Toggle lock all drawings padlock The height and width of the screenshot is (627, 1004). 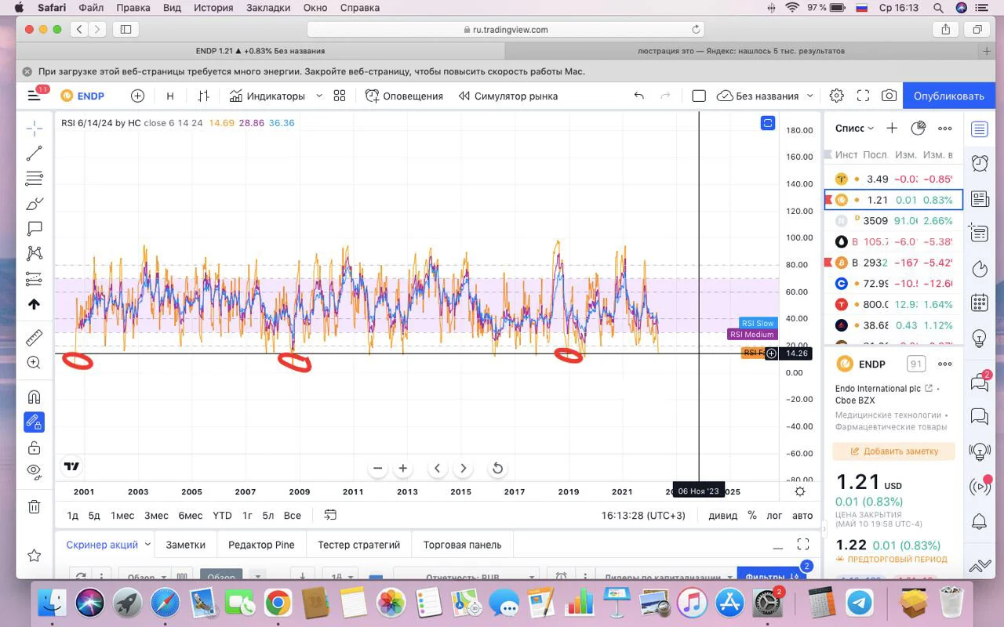coord(35,448)
